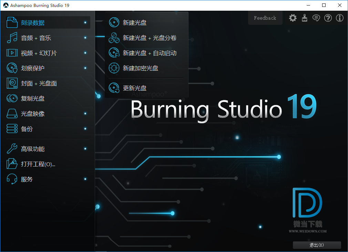Screen dimensions: 348x252
Task: Open the 视频 + 幻灯片 menu label
Action: (39, 53)
